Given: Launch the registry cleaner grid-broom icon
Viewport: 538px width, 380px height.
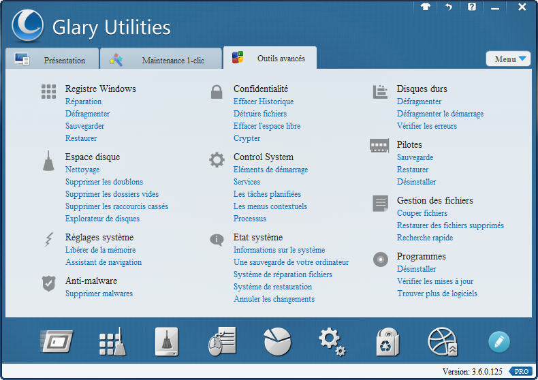Looking at the screenshot, I should [112, 341].
